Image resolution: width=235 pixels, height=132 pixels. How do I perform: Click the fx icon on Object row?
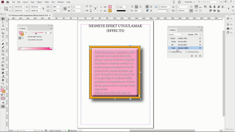200,38
